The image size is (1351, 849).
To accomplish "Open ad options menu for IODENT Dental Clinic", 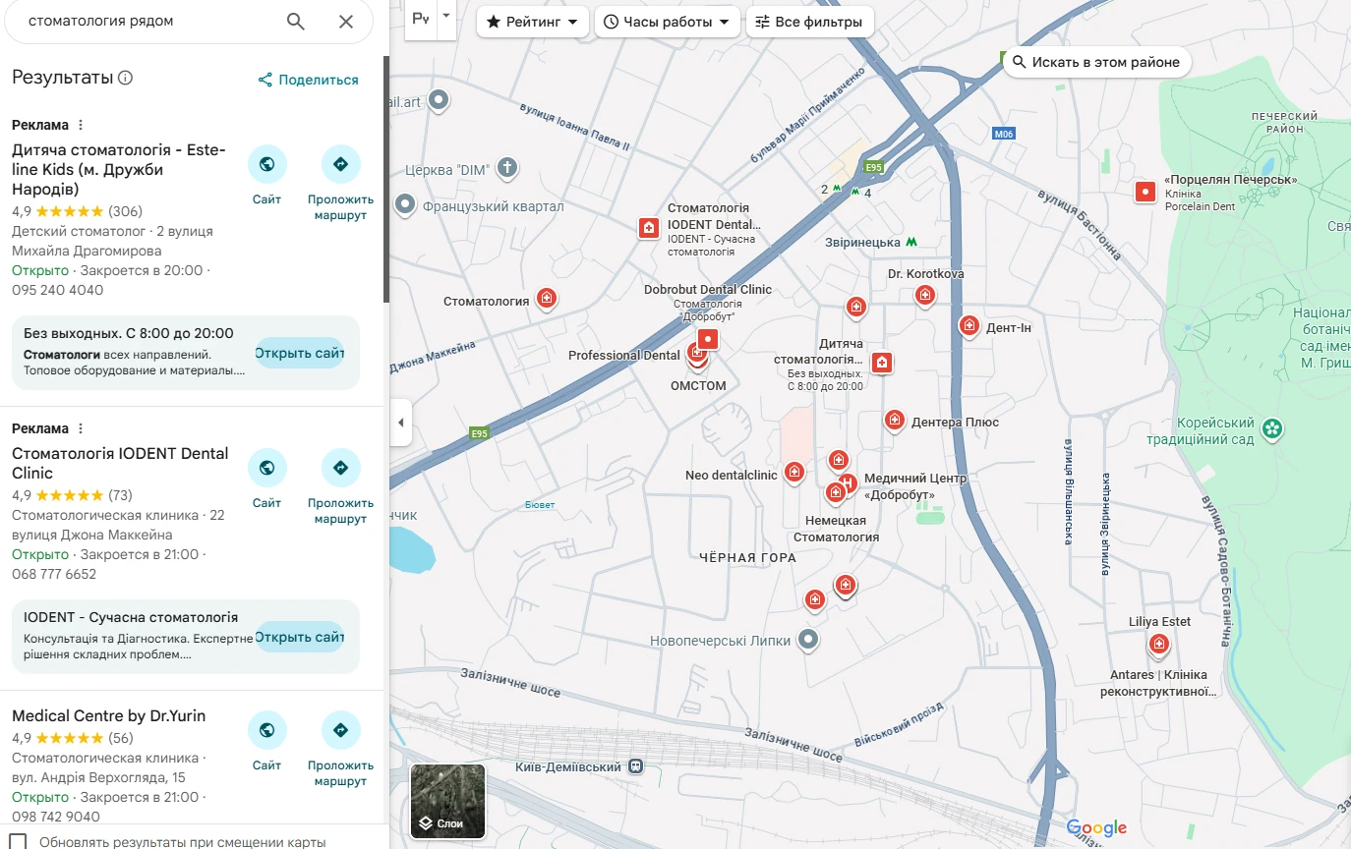I will point(81,428).
